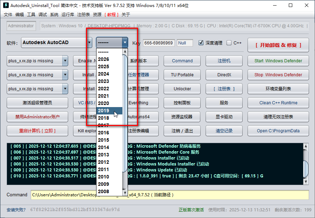Screen dimensions: 315x218
Task: Click the 清理无效注册表 button
Action: (x=278, y=117)
